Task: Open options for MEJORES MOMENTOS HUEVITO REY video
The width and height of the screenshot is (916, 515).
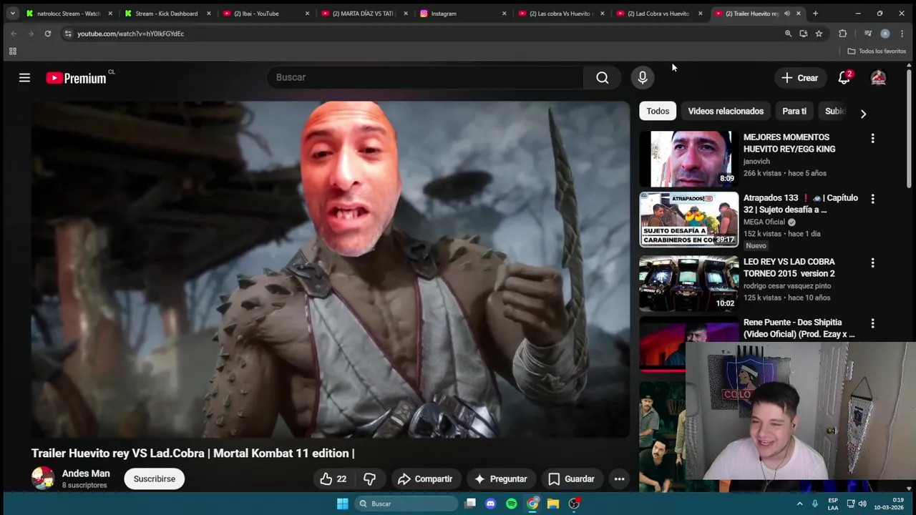Action: click(872, 138)
